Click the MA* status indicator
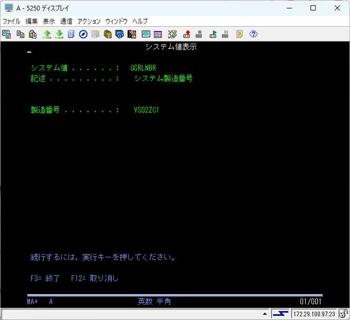The height and width of the screenshot is (320, 350). pos(32,302)
